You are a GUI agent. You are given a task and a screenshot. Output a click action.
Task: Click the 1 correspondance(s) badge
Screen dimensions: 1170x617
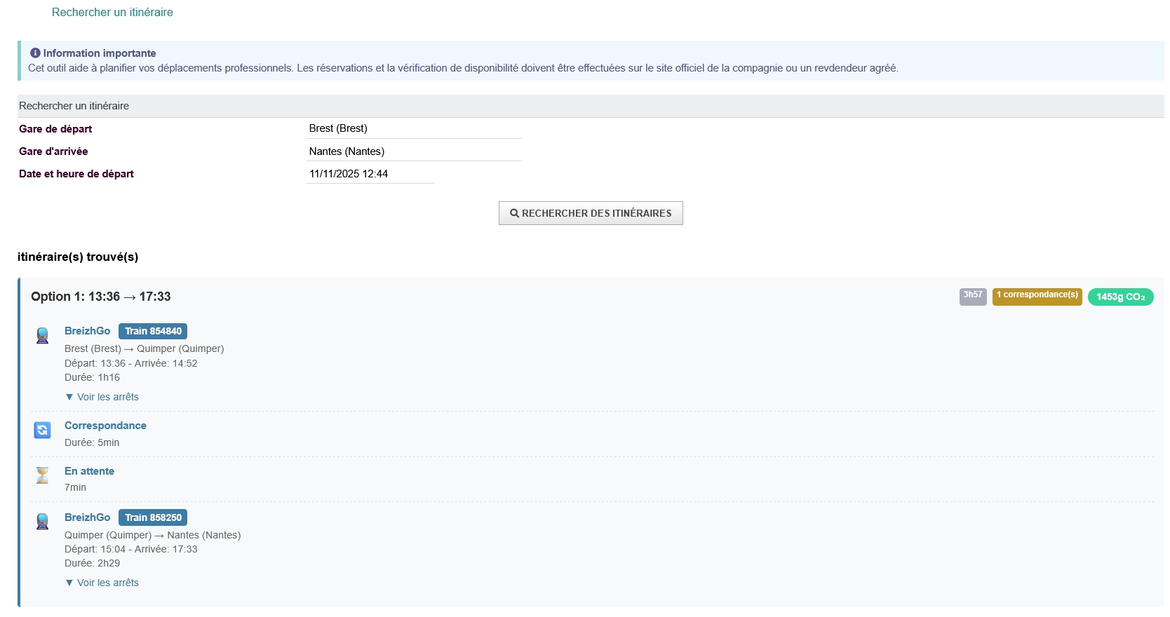[x=1037, y=297]
